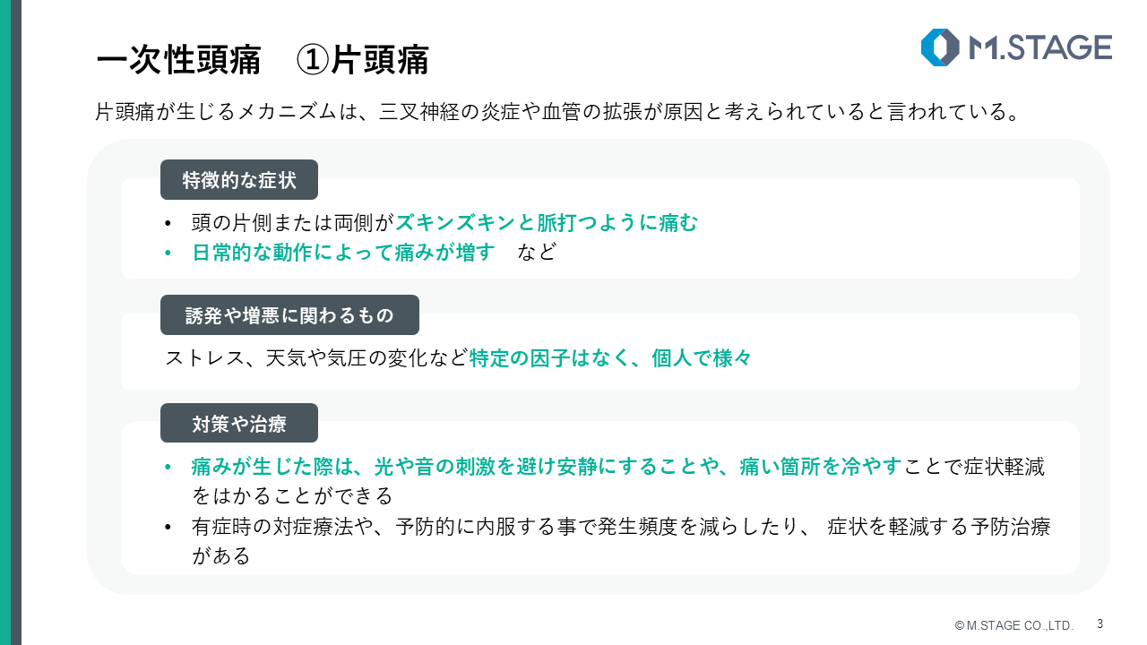Select the slide title 一次性頭痛
Screen dimensions: 1147x645
tap(178, 61)
